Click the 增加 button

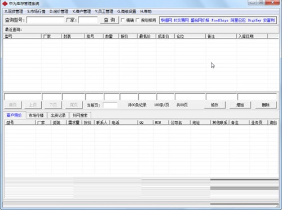240,105
